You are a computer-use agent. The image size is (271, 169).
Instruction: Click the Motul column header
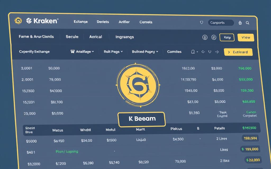pyautogui.click(x=110, y=130)
